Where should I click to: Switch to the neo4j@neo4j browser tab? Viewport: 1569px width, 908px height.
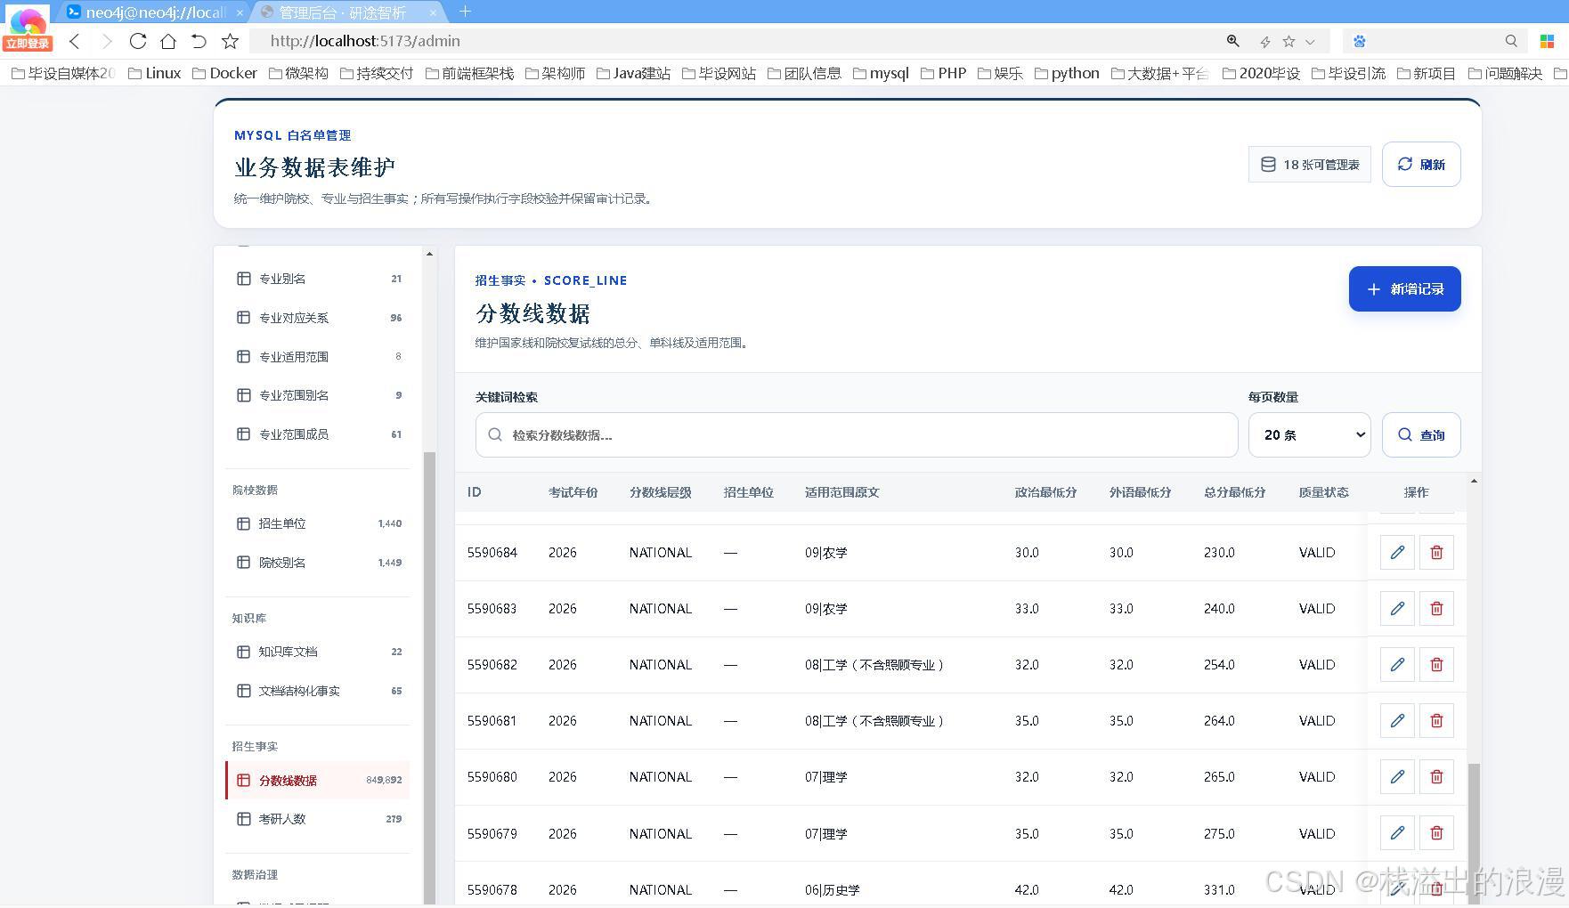pos(155,12)
